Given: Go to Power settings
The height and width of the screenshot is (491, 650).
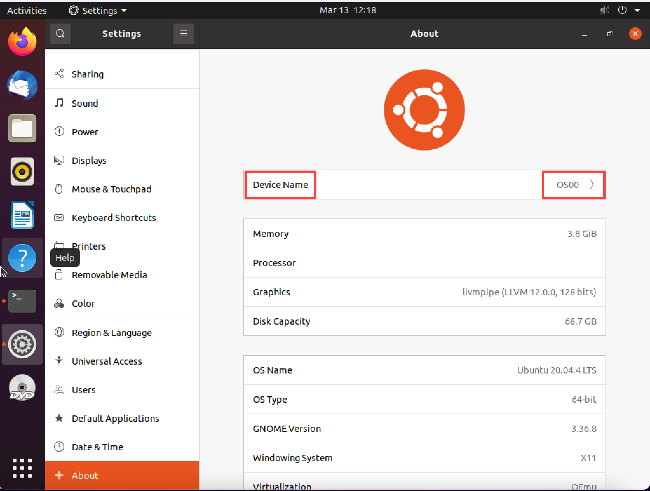Looking at the screenshot, I should point(122,132).
